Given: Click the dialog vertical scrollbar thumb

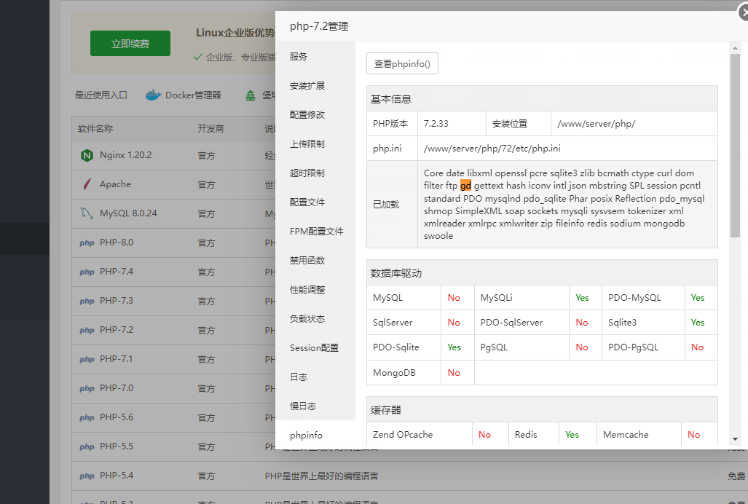Looking at the screenshot, I should coord(735,146).
